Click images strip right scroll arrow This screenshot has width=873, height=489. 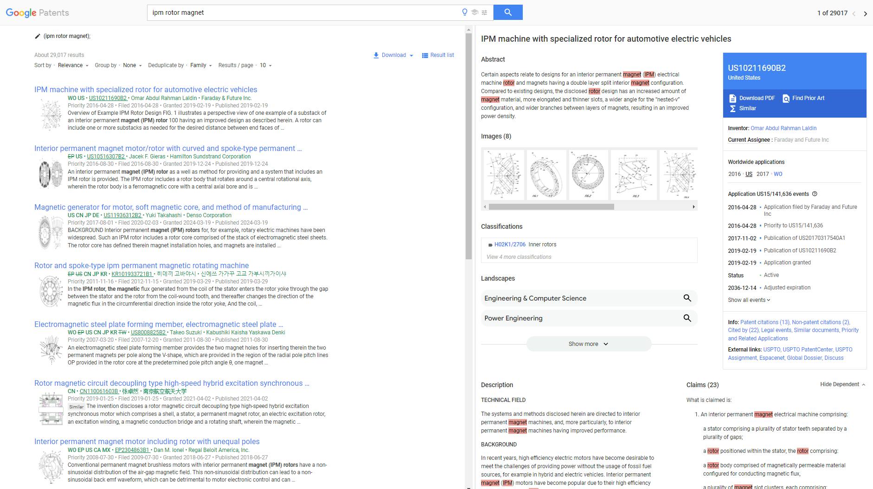click(x=693, y=207)
